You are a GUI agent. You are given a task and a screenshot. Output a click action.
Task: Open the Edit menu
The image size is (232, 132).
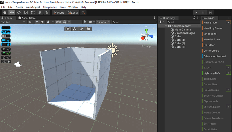click(x=10, y=7)
